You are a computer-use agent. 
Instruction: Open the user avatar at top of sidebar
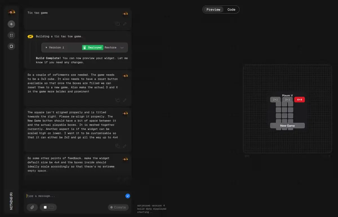click(x=11, y=12)
